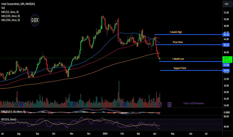The width and height of the screenshot is (233, 137).
Task: Click the 50.00 price axis value
Action: 226,19
